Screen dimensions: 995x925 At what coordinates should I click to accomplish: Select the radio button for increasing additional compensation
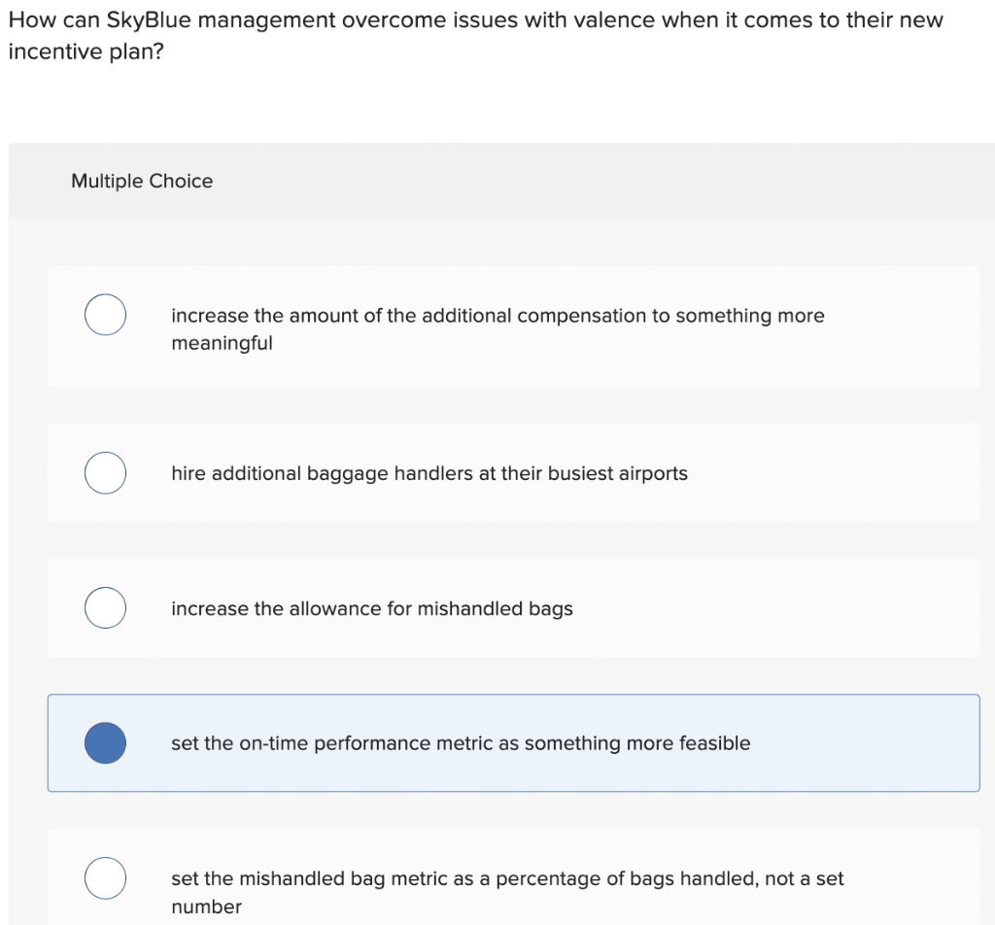(x=105, y=314)
